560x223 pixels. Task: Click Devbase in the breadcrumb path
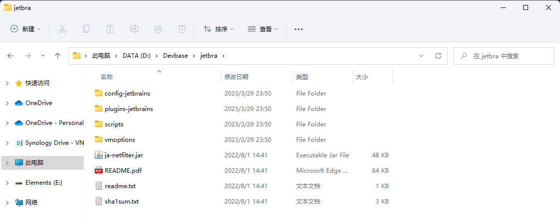(176, 56)
